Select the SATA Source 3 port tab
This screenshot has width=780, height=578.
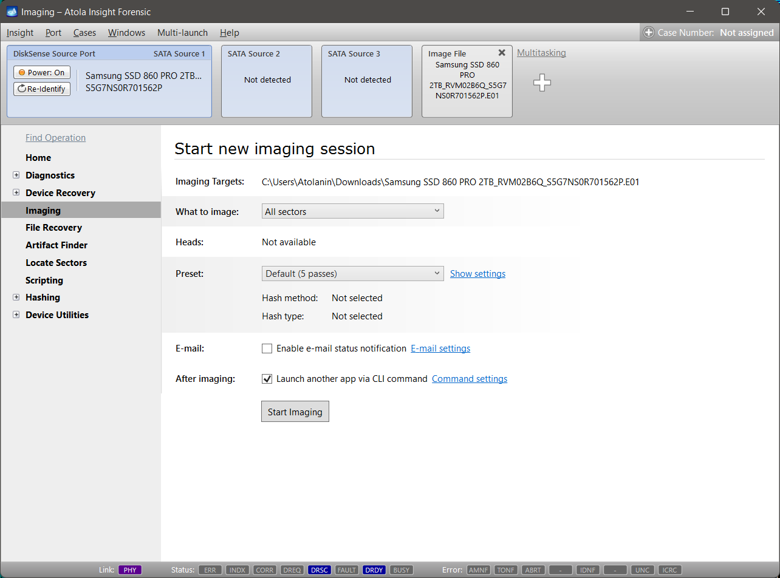367,81
